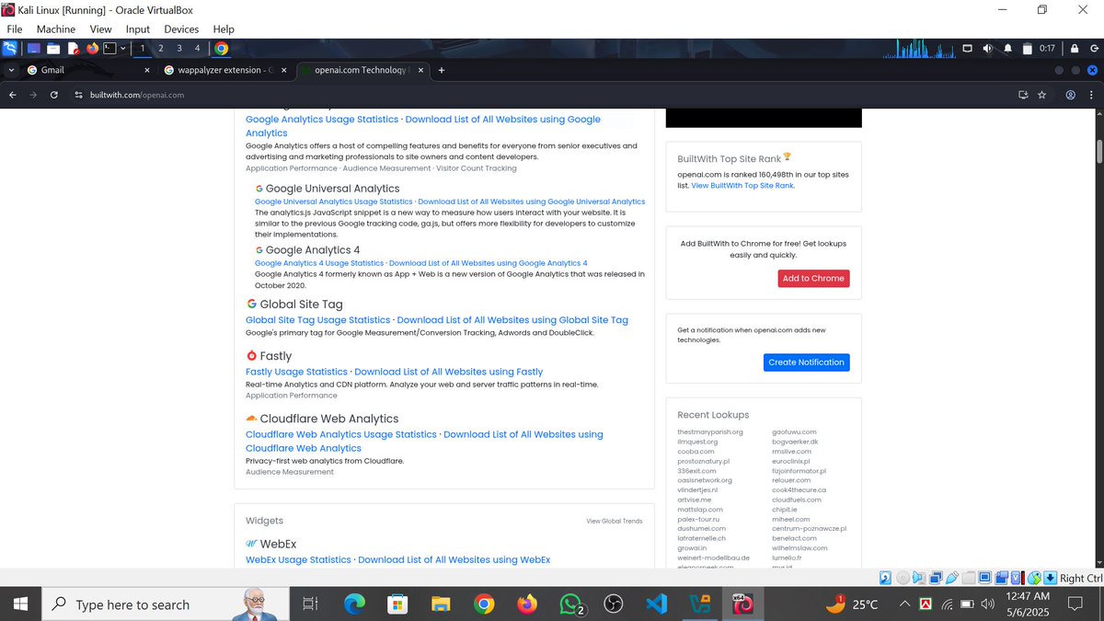Open OBS Studio from the Windows taskbar

pyautogui.click(x=613, y=604)
